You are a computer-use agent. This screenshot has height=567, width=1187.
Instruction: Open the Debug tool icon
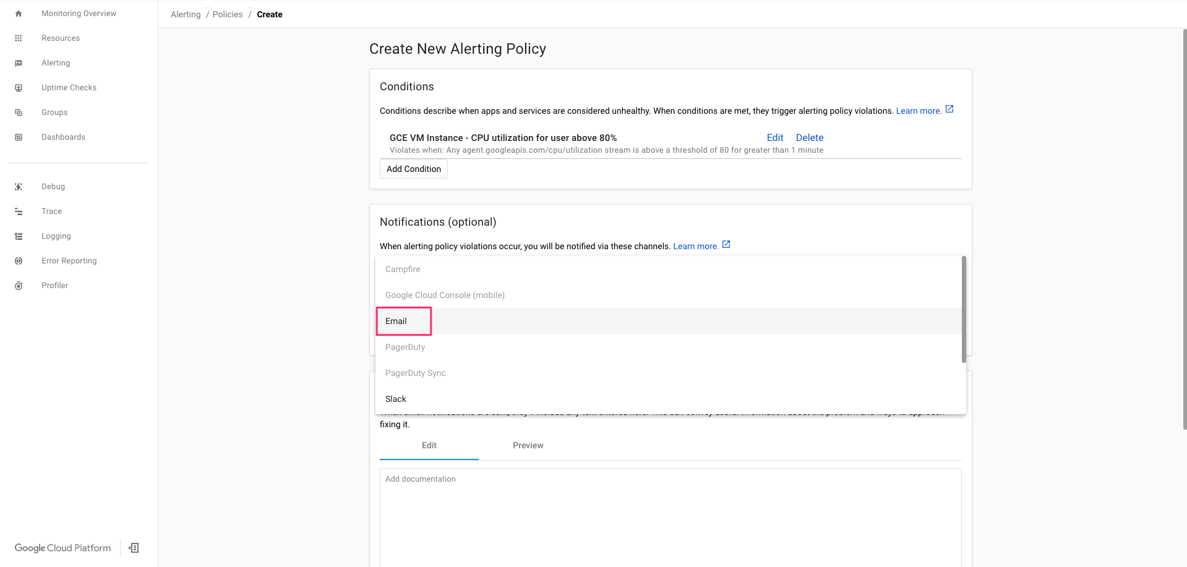tap(19, 186)
